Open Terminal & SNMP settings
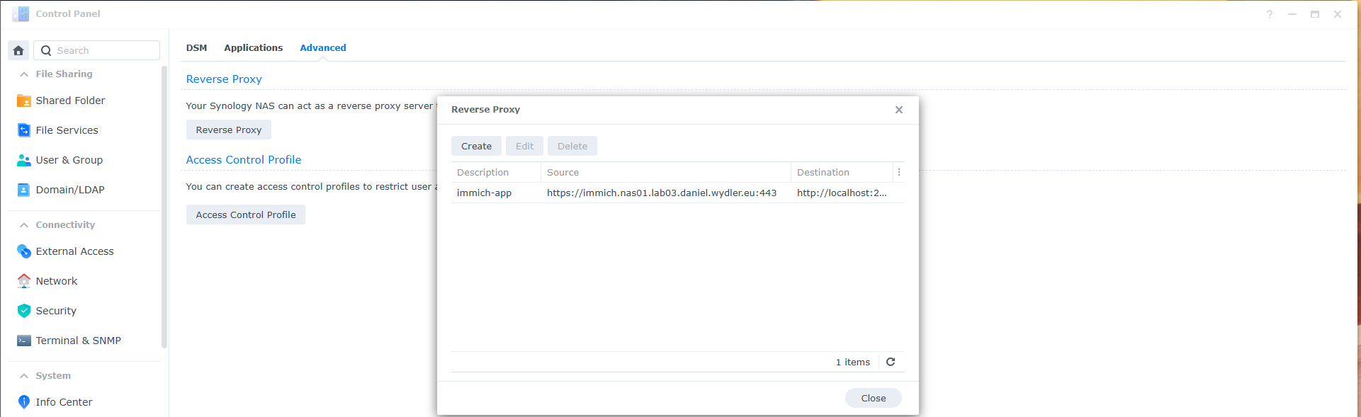The width and height of the screenshot is (1361, 417). coord(78,341)
